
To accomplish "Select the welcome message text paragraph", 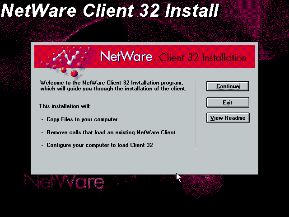I will 113,85.
